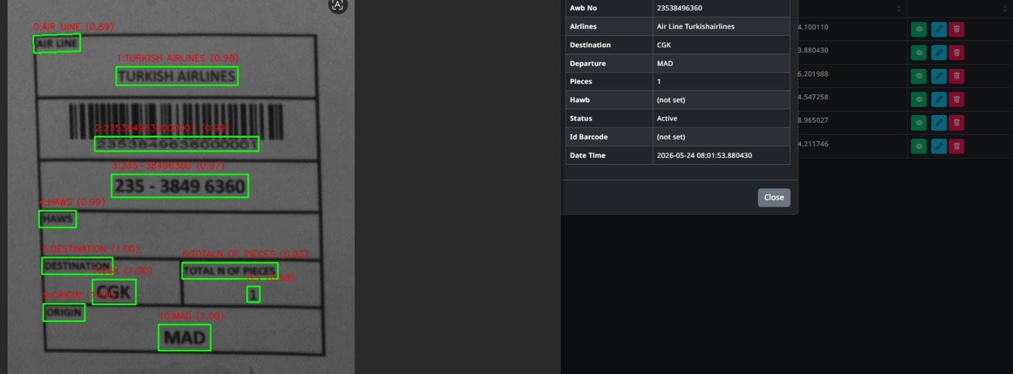Edit the record in row ending 8.965027
Screen dimensions: 1013x374
939,123
